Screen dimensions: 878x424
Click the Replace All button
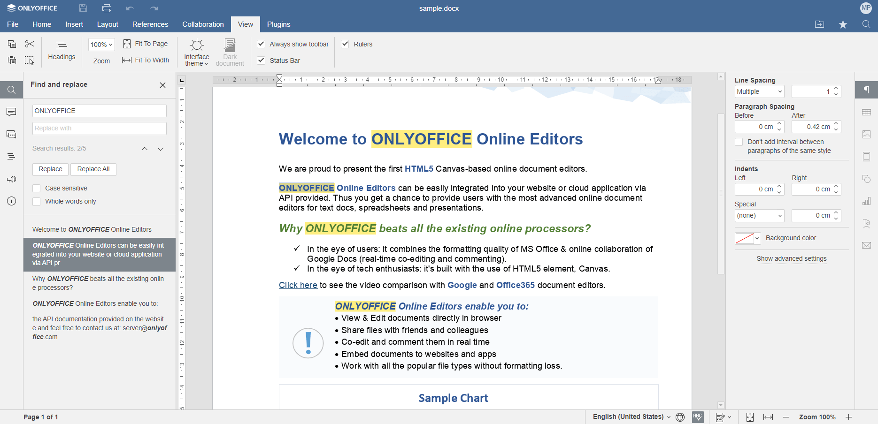pos(93,169)
